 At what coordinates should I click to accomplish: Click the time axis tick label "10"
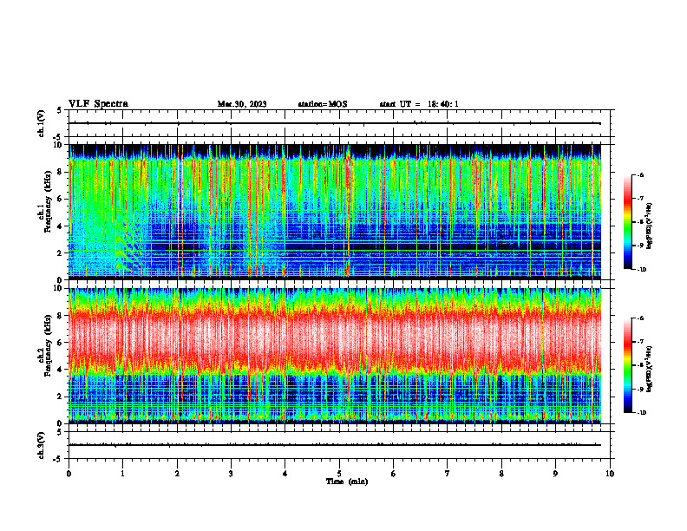pyautogui.click(x=610, y=474)
